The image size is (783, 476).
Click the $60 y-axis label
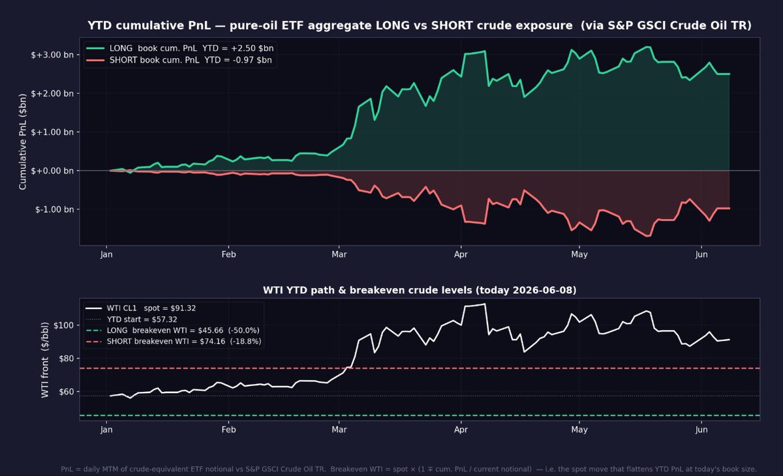pos(67,392)
